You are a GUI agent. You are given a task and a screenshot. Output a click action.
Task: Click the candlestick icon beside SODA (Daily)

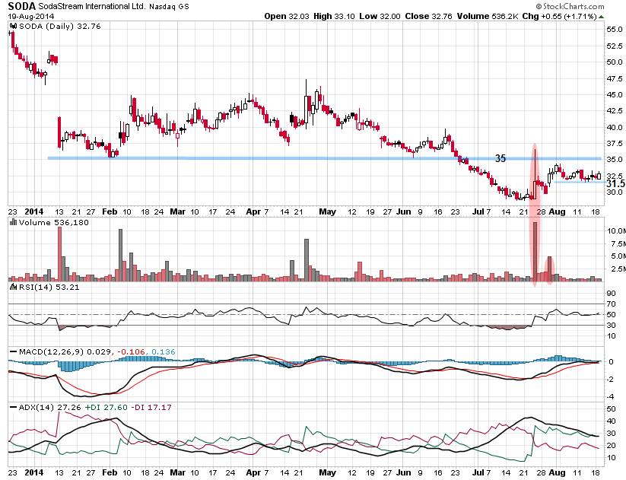(x=13, y=27)
